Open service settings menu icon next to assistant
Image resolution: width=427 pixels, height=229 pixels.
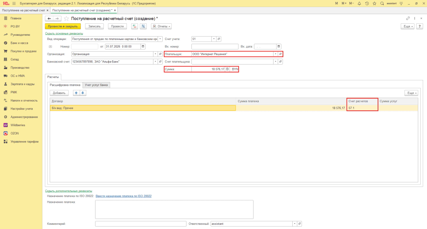pos(401,3)
